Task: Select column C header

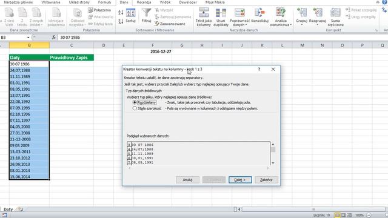Action: [72, 45]
